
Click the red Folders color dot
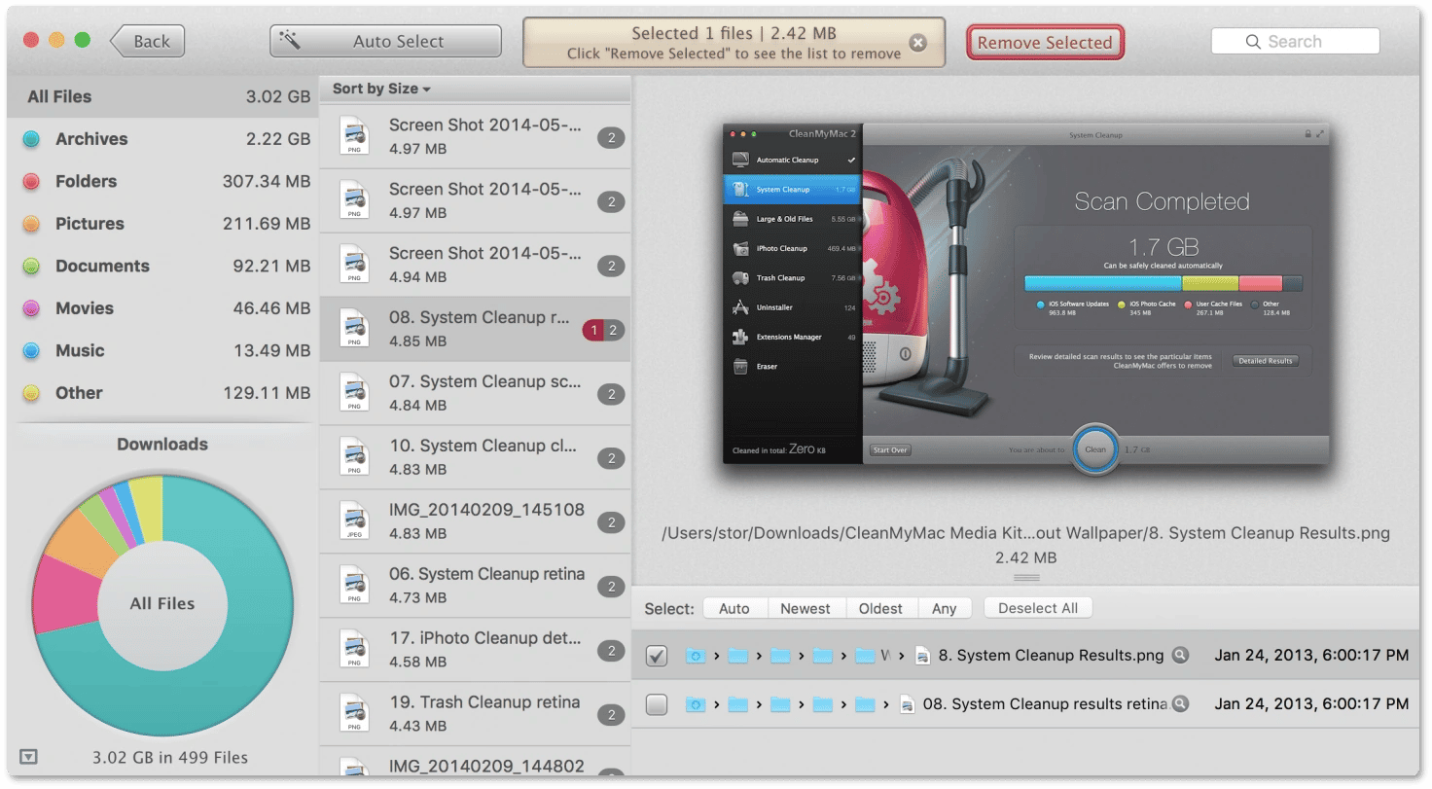31,182
